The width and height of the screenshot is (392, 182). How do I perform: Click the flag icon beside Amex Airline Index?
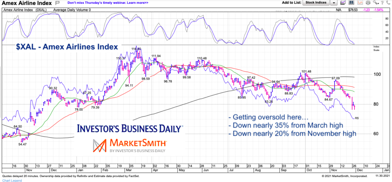click(57, 3)
